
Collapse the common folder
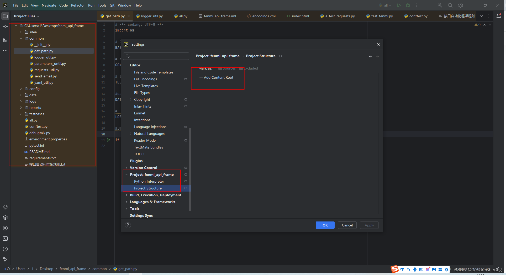(21, 38)
